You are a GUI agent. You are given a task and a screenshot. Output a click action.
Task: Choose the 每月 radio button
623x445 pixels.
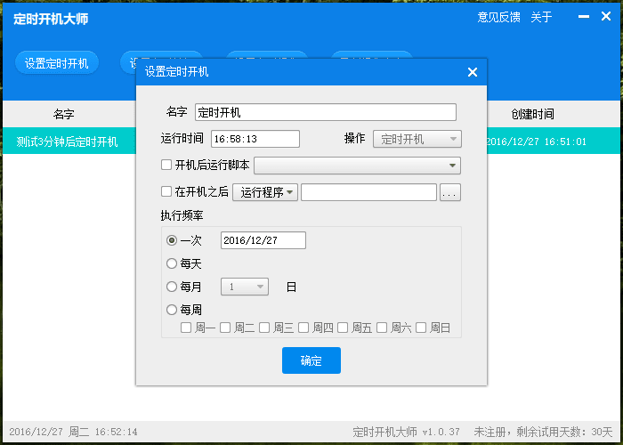click(x=172, y=287)
